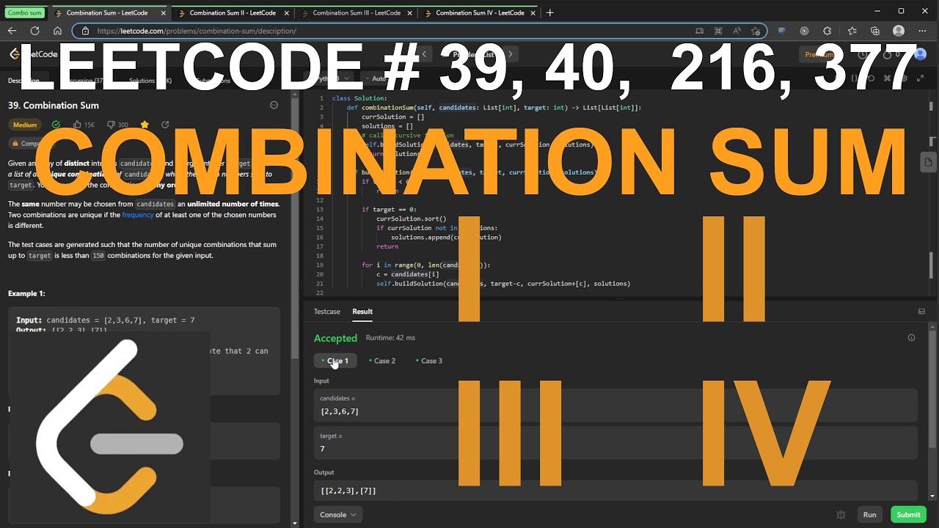Toggle the favorite star for problem 39
Screen dimensions: 939x528
click(x=145, y=125)
